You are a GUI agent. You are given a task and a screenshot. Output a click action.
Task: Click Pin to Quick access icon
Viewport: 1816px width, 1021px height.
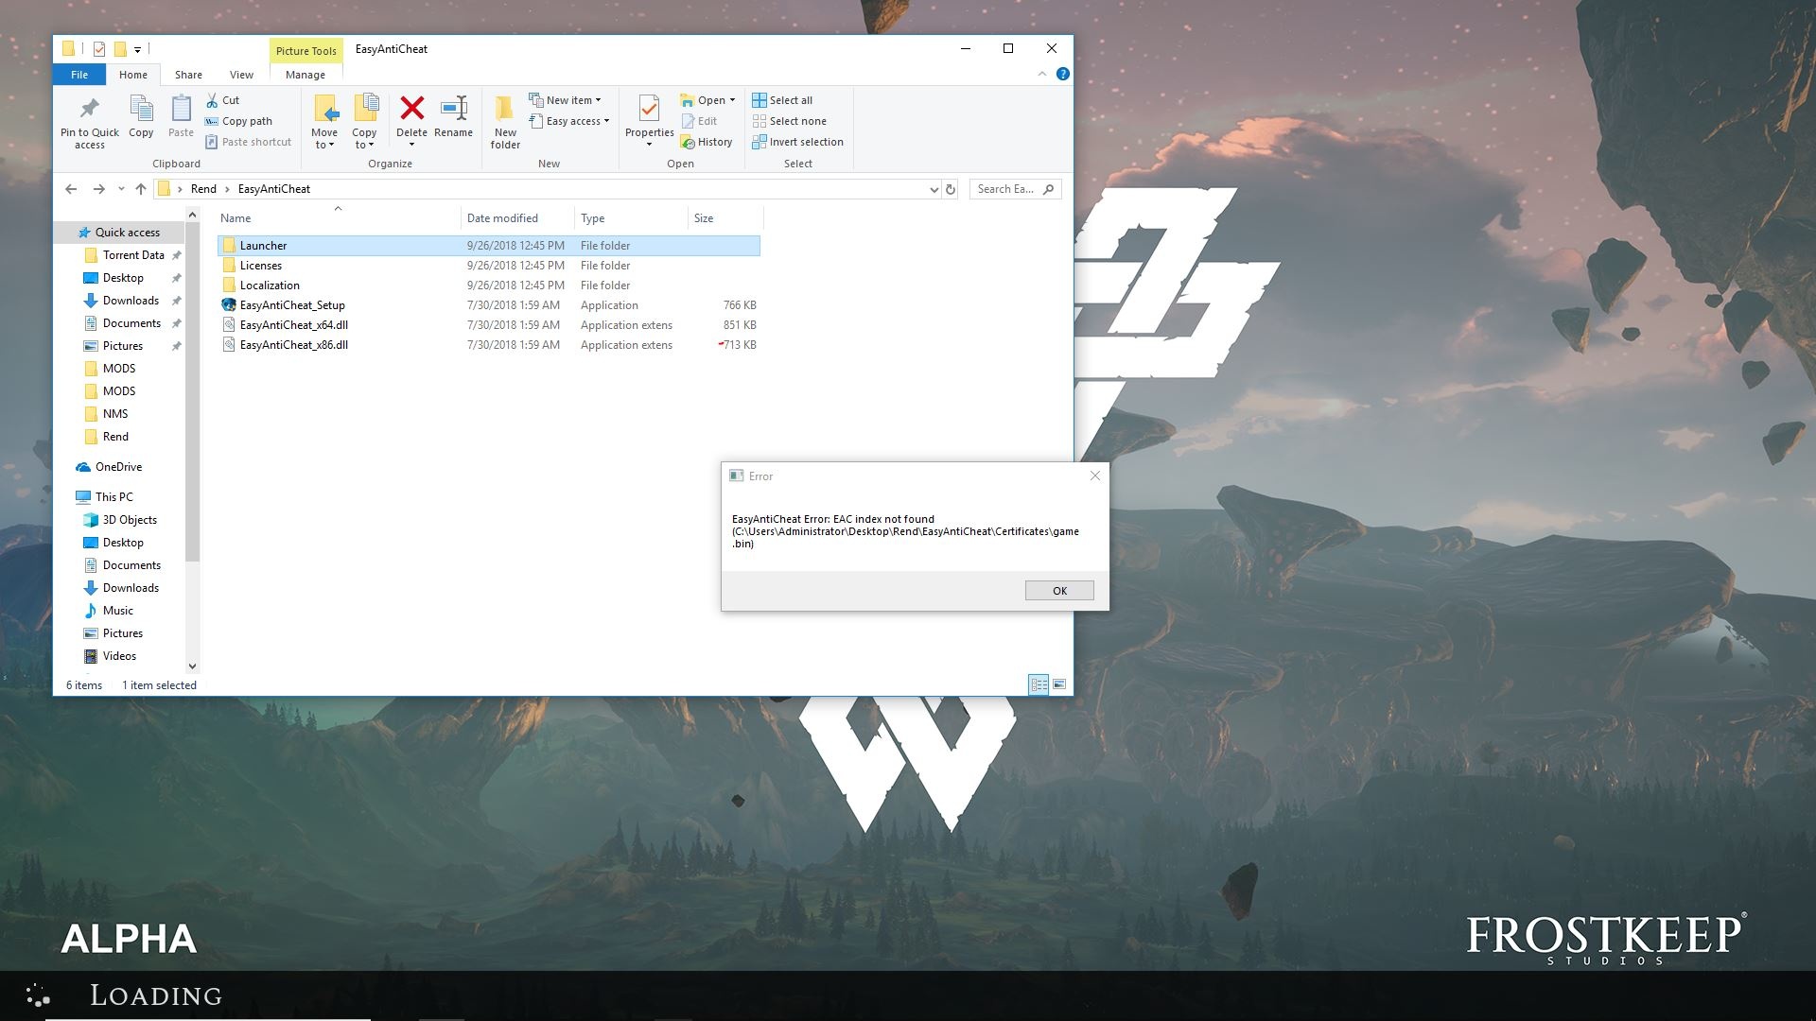(90, 109)
